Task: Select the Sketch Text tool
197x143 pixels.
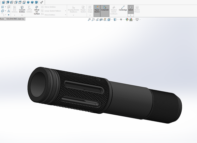Action: coord(9,11)
